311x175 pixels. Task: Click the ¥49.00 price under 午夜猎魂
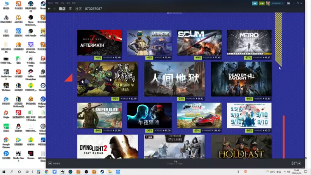166,131
